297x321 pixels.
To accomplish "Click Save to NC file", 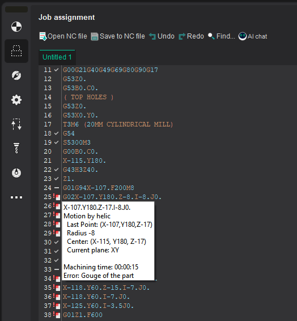I will 118,36.
